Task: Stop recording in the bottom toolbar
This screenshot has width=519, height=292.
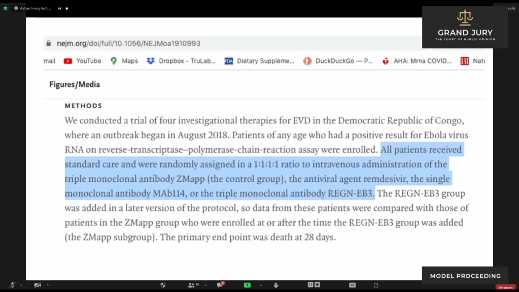Action: coord(317,285)
